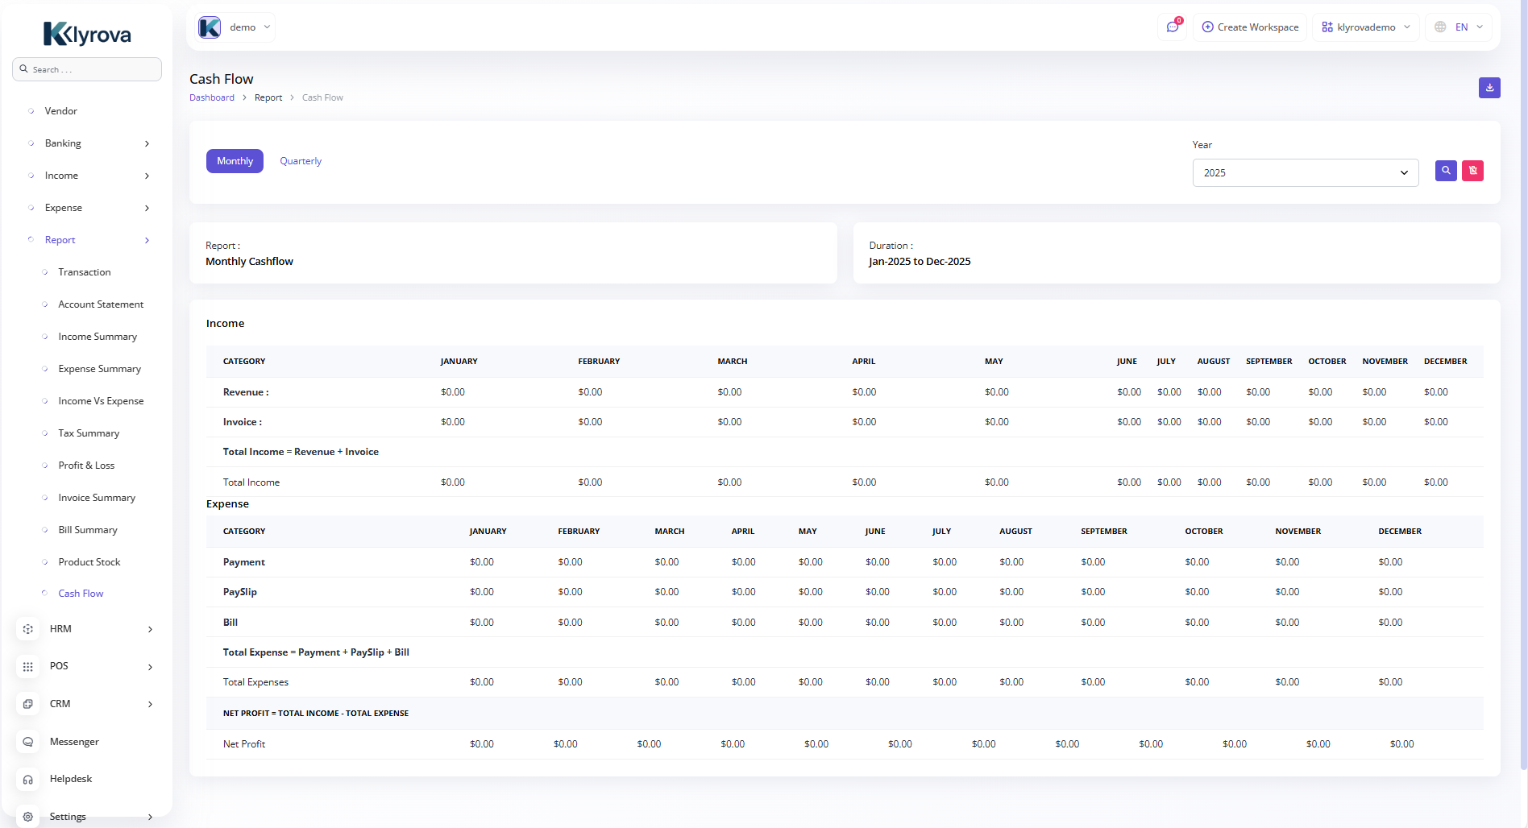Select the Monthly tab
1528x828 pixels.
pos(235,161)
